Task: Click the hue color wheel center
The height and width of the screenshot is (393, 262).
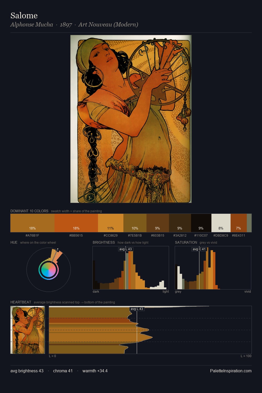Action: point(48,270)
